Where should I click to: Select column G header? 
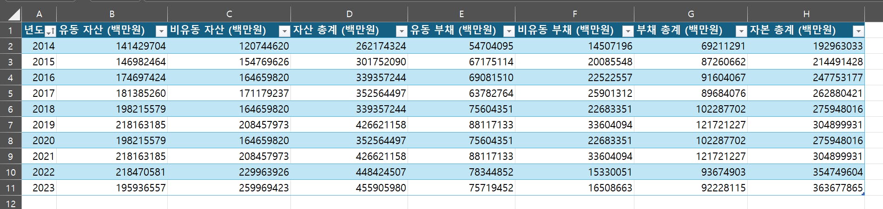[691, 14]
